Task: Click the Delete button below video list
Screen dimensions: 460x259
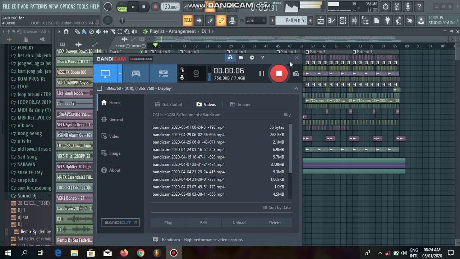Action: [275, 223]
